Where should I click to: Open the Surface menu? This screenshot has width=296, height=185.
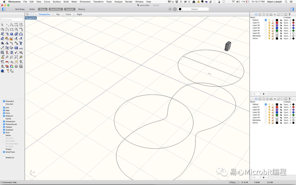coord(57,2)
